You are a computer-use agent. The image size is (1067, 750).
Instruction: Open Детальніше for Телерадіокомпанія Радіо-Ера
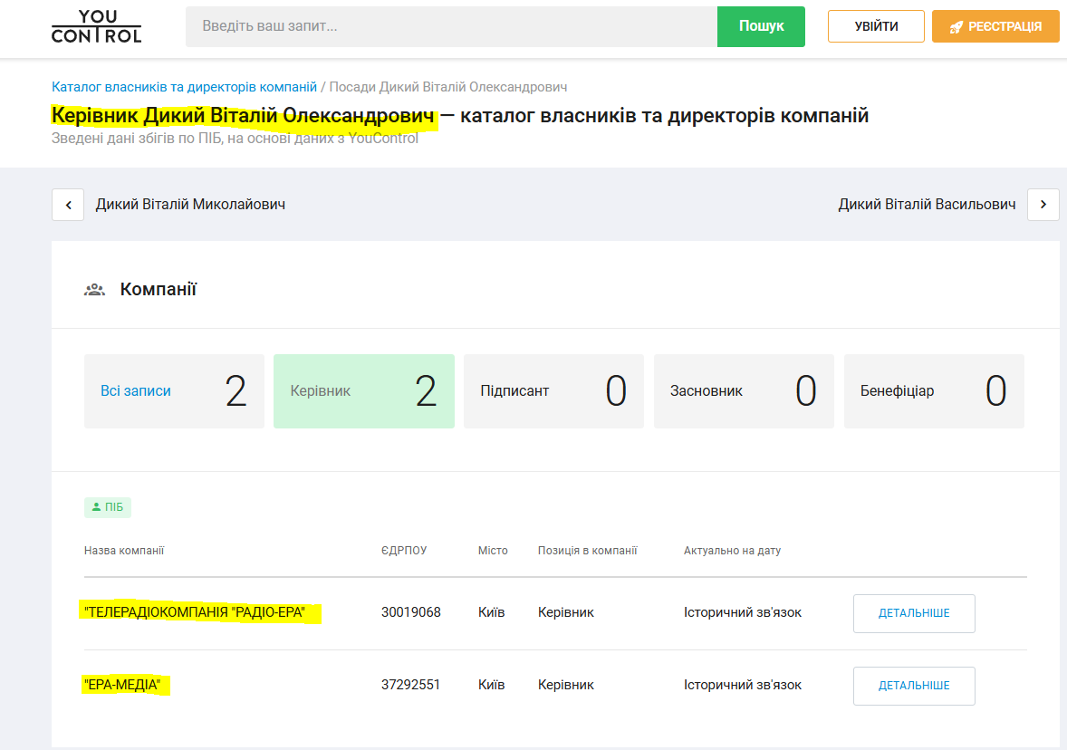pyautogui.click(x=914, y=613)
